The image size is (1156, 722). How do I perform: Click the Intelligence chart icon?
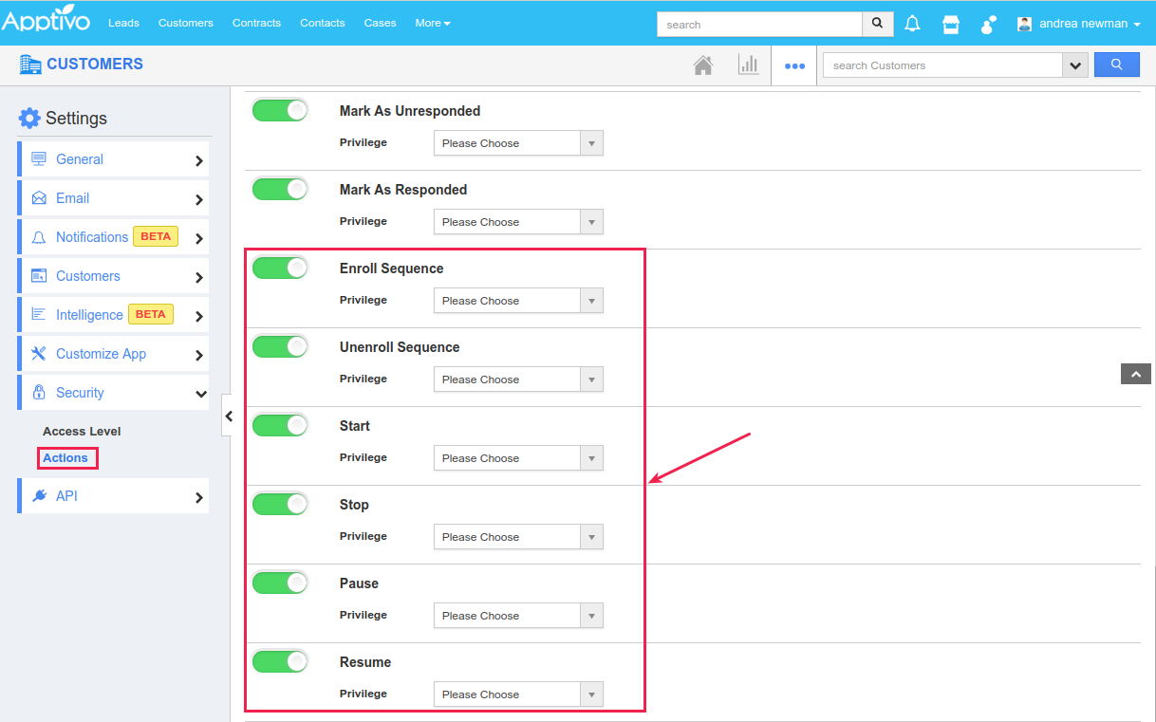[39, 314]
